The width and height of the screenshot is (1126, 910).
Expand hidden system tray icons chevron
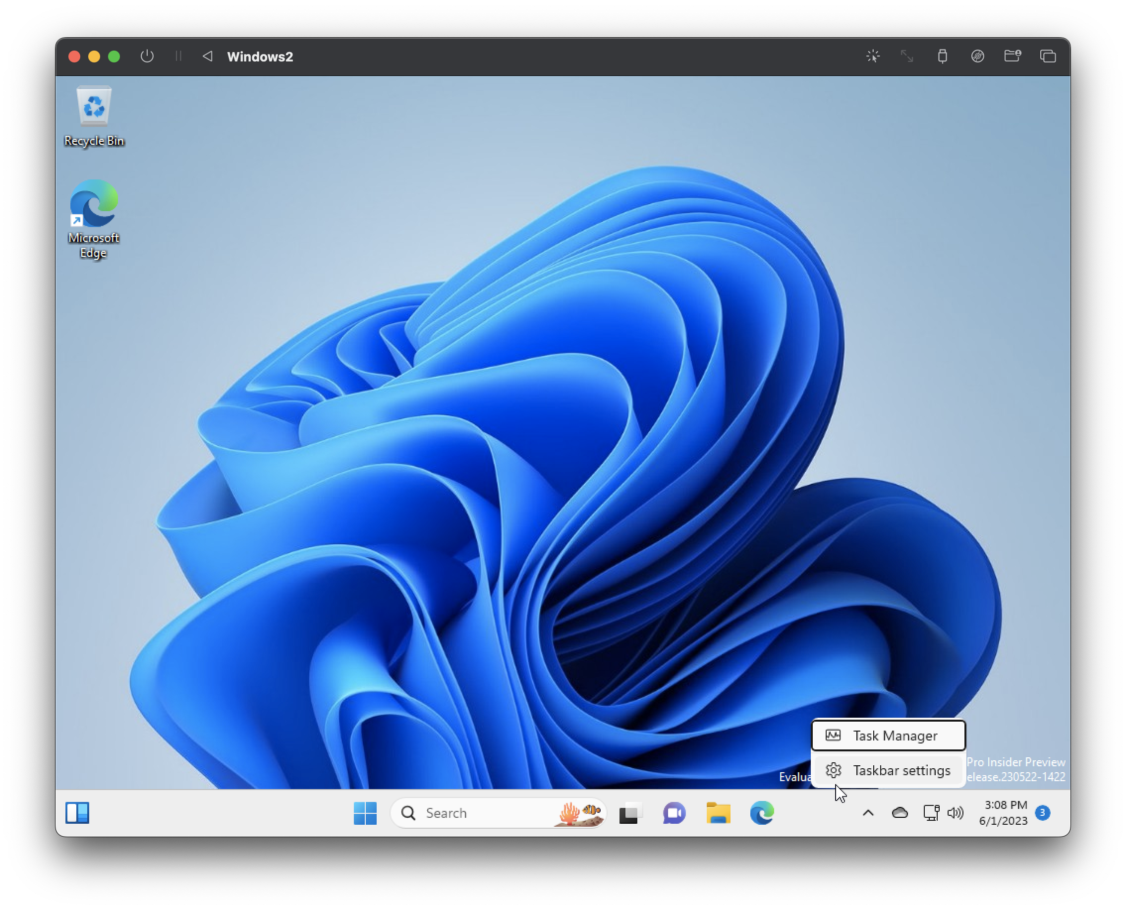pyautogui.click(x=868, y=813)
